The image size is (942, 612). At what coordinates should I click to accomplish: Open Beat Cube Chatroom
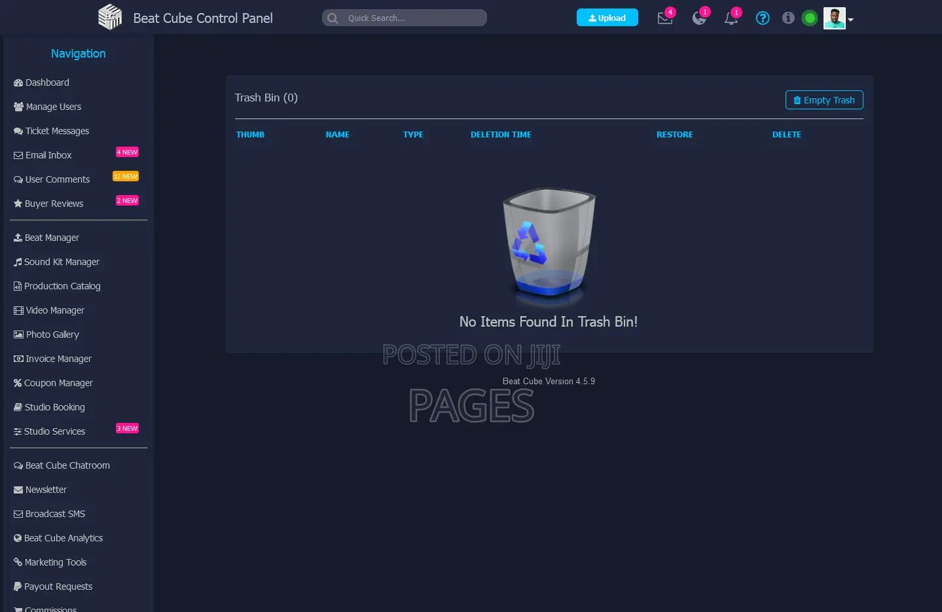click(62, 465)
